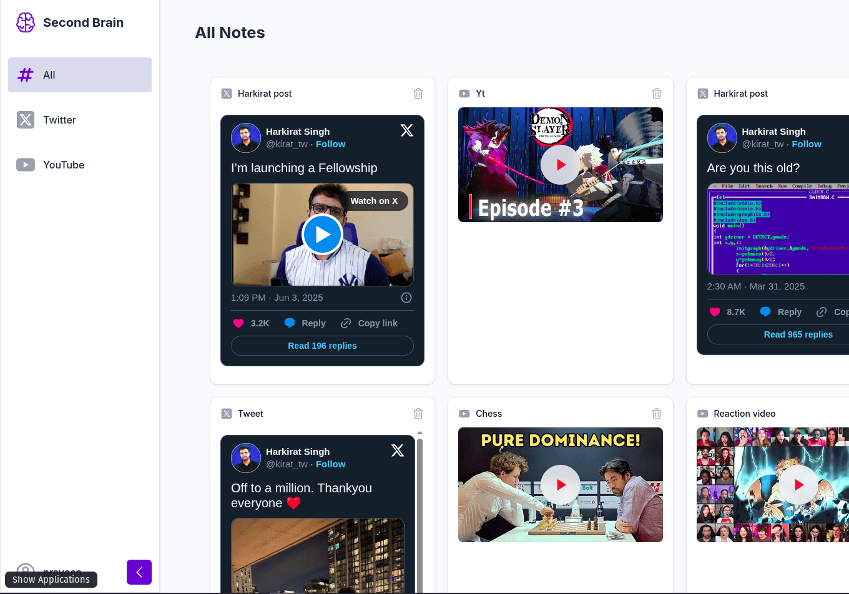This screenshot has height=594, width=849.
Task: Remove the Chess note via trash icon
Action: pyautogui.click(x=657, y=414)
